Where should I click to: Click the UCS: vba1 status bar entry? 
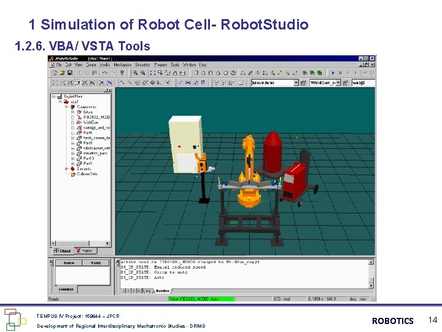click(x=282, y=299)
